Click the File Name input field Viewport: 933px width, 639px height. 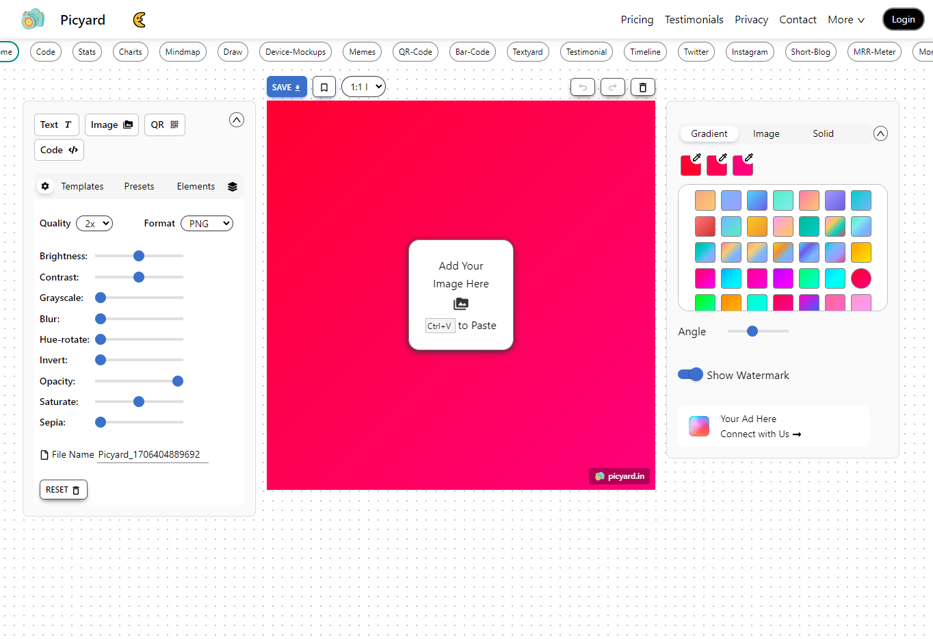pyautogui.click(x=153, y=454)
